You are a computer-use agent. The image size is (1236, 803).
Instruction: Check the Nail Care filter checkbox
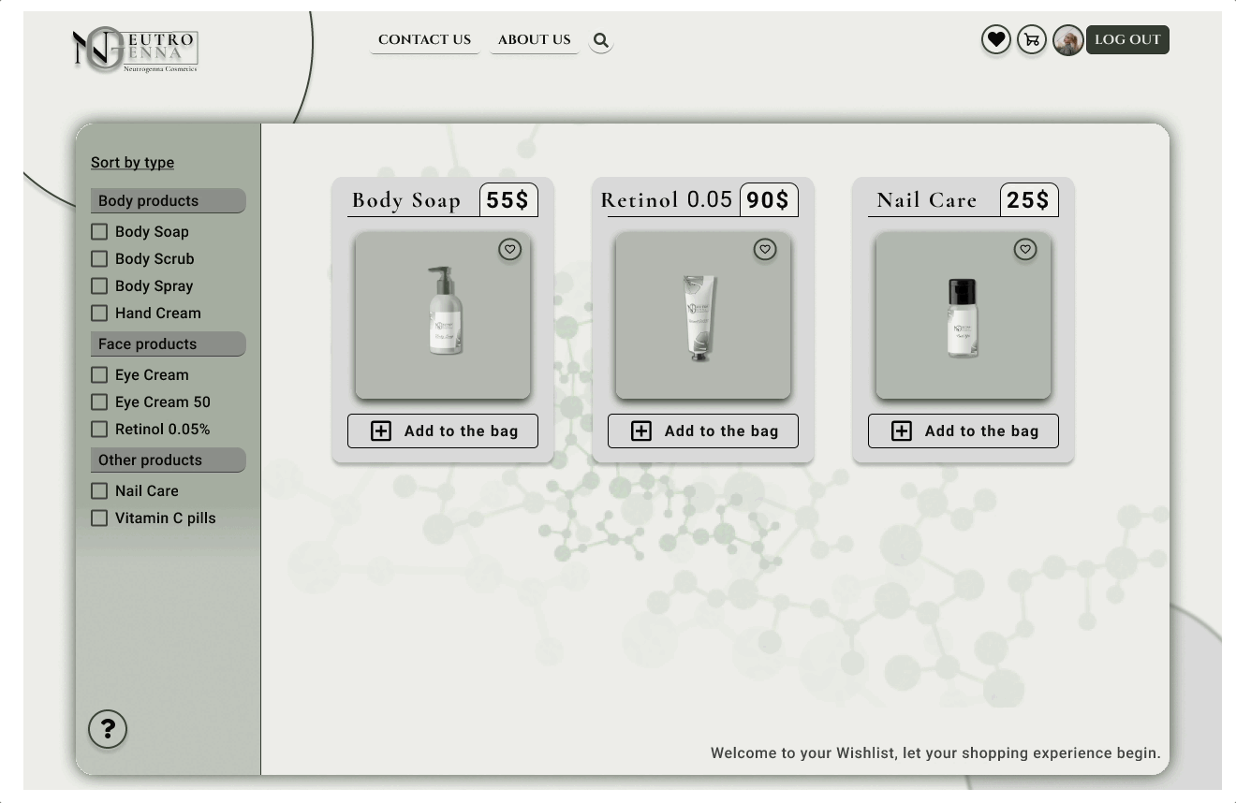click(99, 490)
